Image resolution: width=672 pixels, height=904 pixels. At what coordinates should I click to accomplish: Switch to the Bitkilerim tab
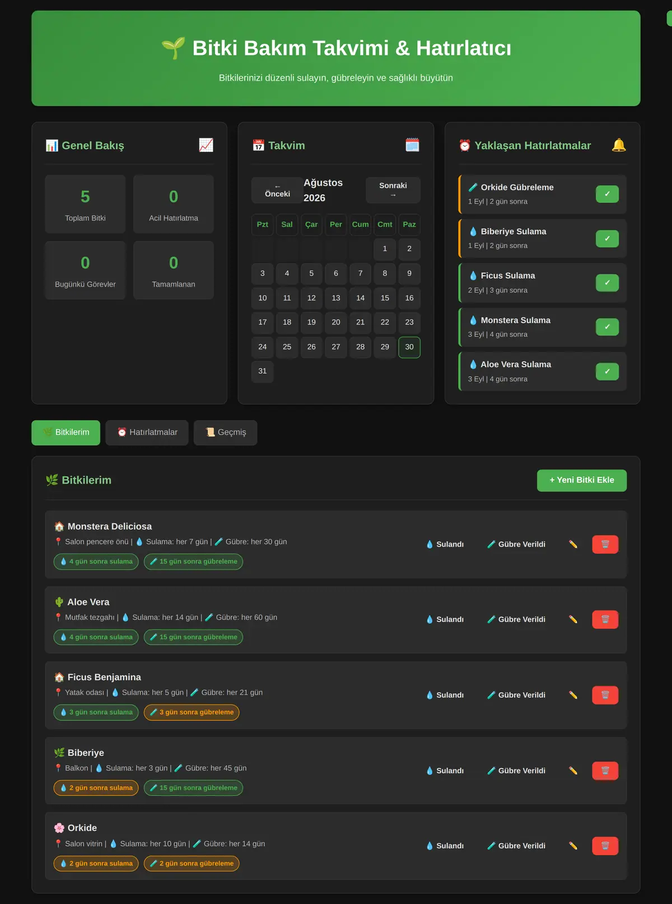[x=66, y=433]
